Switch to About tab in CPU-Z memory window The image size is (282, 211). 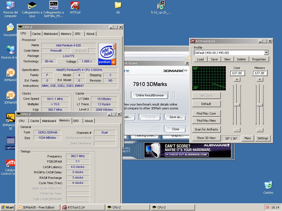[x=89, y=121]
